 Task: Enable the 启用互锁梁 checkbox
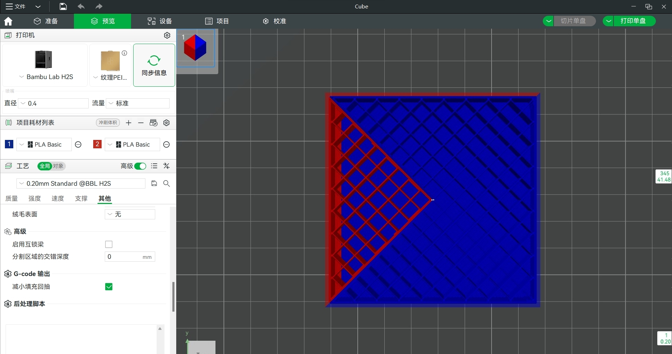(109, 245)
